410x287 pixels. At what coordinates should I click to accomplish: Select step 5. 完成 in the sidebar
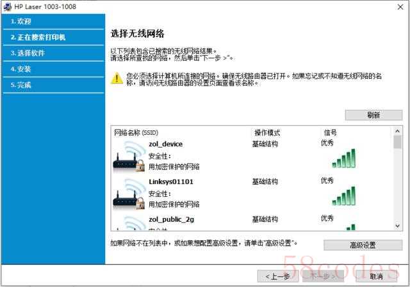[x=54, y=85]
